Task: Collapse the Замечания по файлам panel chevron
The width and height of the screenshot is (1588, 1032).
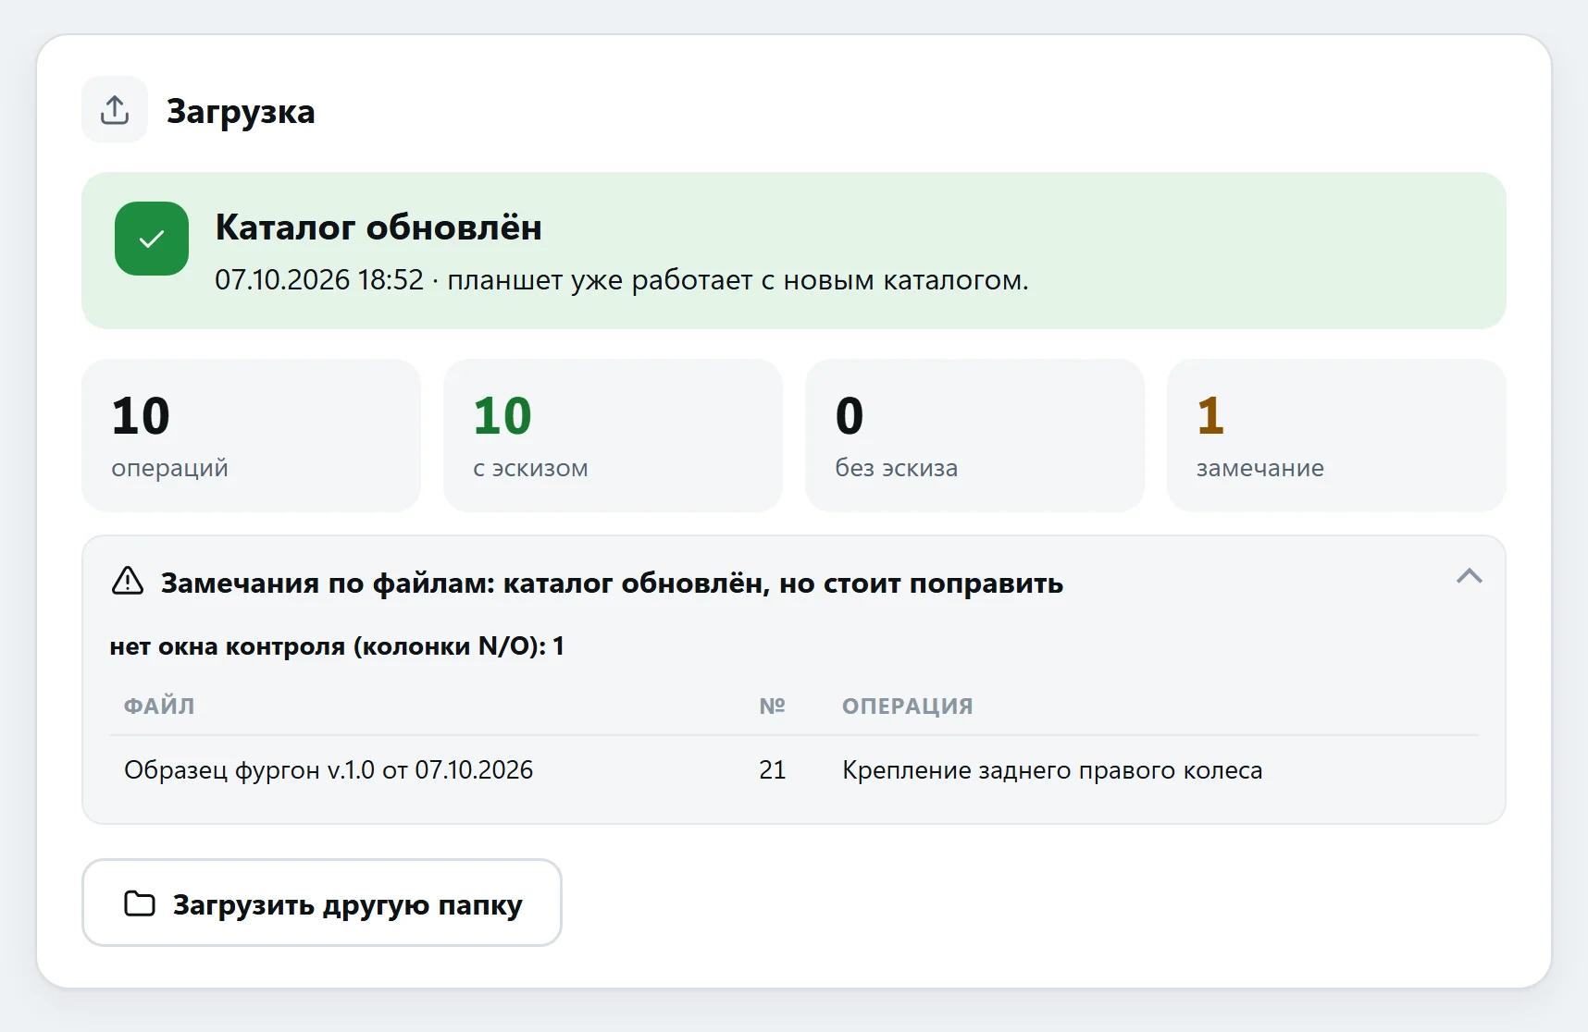Action: tap(1469, 576)
